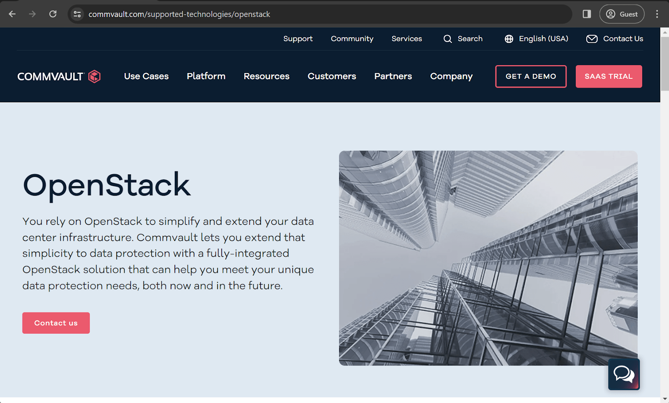Screen dimensions: 669x403
Task: Open the English (USA) language selector
Action: (543, 39)
